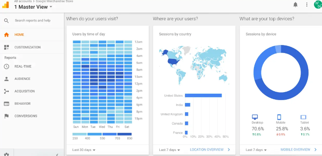Open Last 7 days dropdown under Sessions by country

click(169, 150)
